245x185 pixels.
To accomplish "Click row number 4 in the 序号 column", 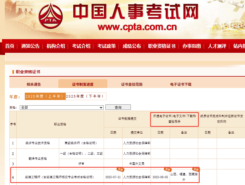I will [13, 177].
